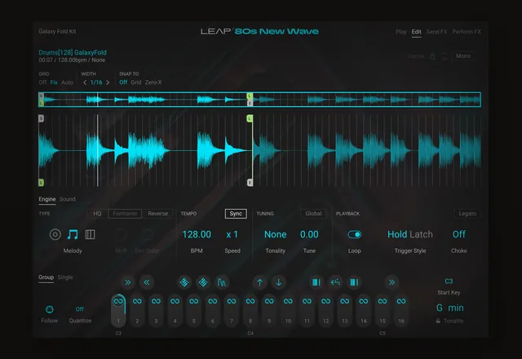Click the bars icon above key 14

pyautogui.click(x=354, y=282)
